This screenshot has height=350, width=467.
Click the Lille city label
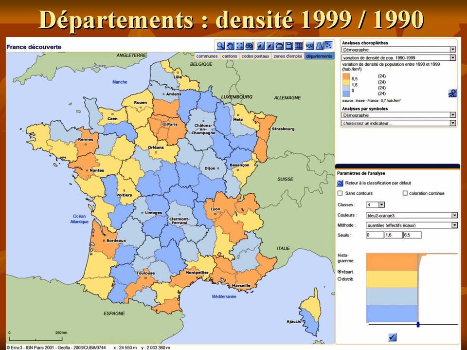178,77
